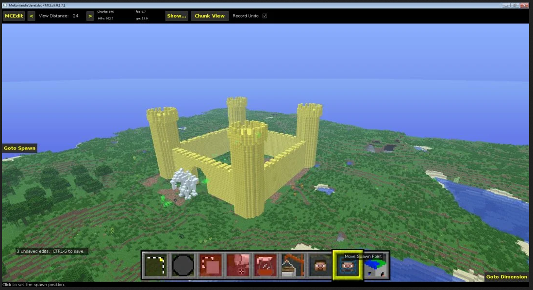The image size is (533, 290).
Task: Close the MCEdit window
Action: click(524, 5)
